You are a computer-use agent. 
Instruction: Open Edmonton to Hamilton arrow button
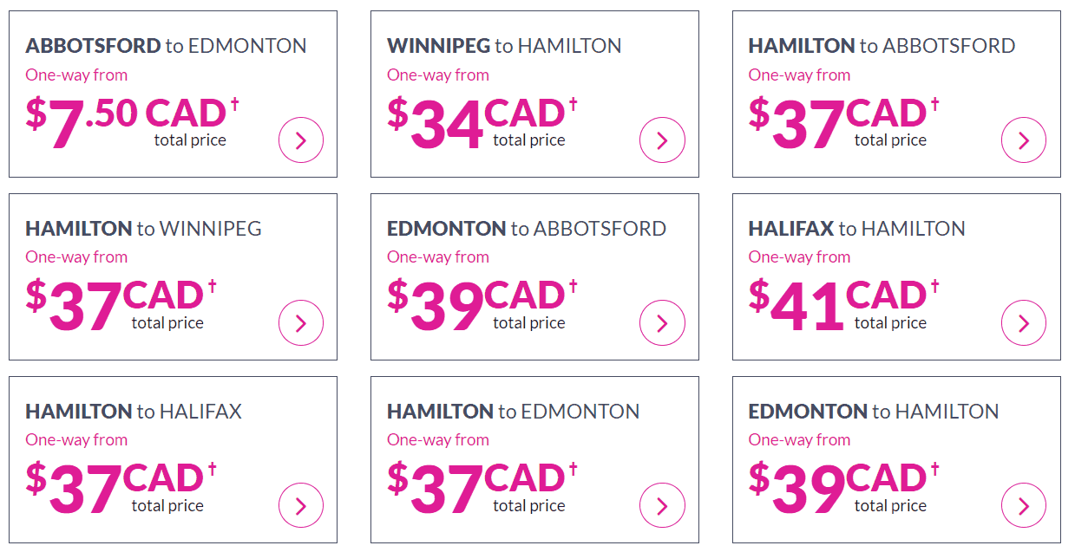tap(1024, 506)
